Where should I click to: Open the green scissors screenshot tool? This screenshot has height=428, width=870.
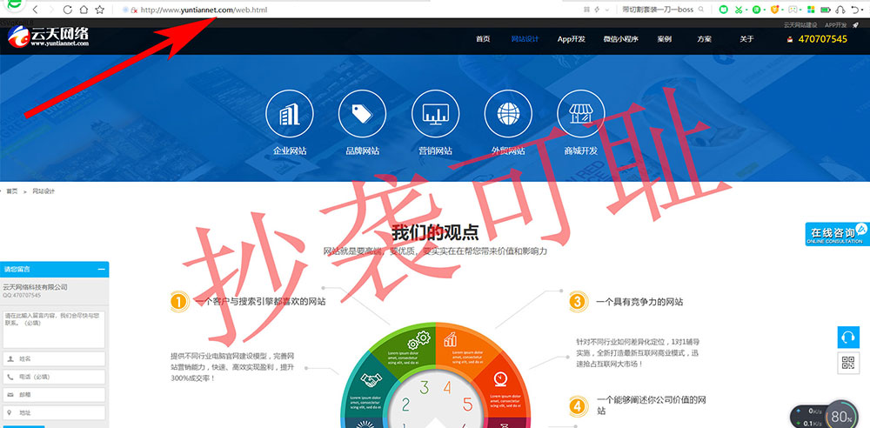pos(739,10)
